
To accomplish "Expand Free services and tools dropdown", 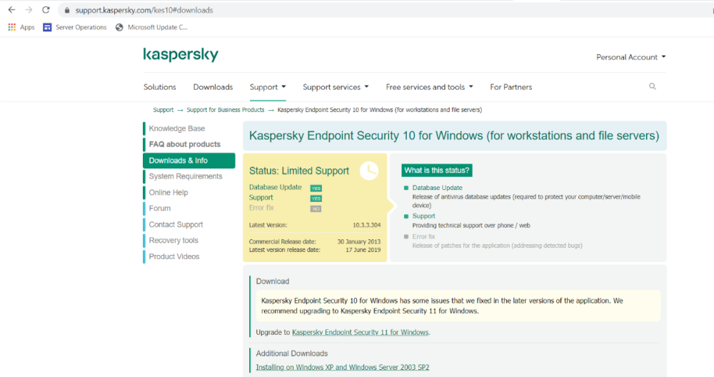I will coord(429,87).
